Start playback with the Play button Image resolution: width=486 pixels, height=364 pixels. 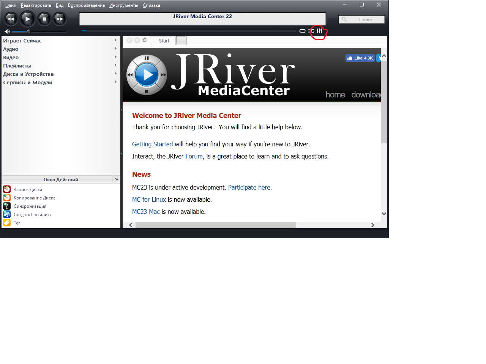point(27,19)
